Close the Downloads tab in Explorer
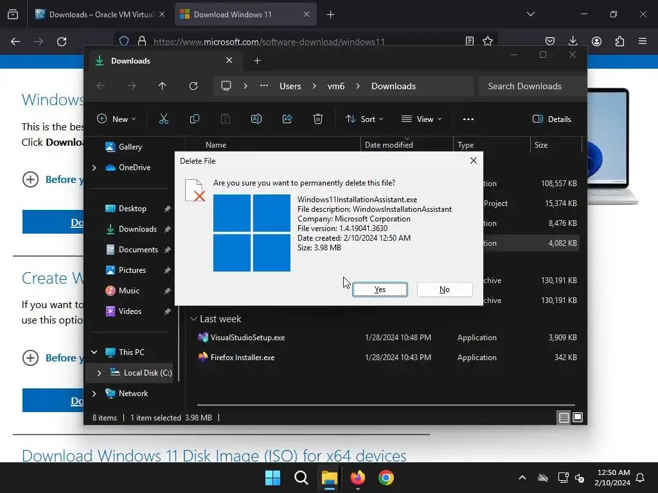The height and width of the screenshot is (493, 658). click(x=229, y=60)
